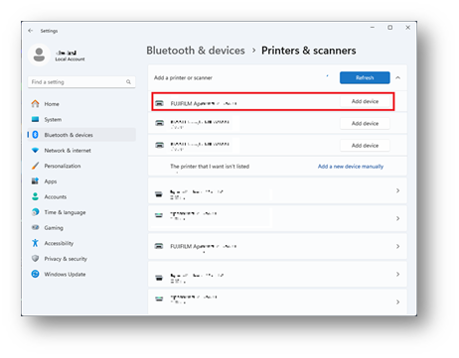The image size is (459, 358).
Task: Expand the last printer row chevron
Action: pos(397,301)
